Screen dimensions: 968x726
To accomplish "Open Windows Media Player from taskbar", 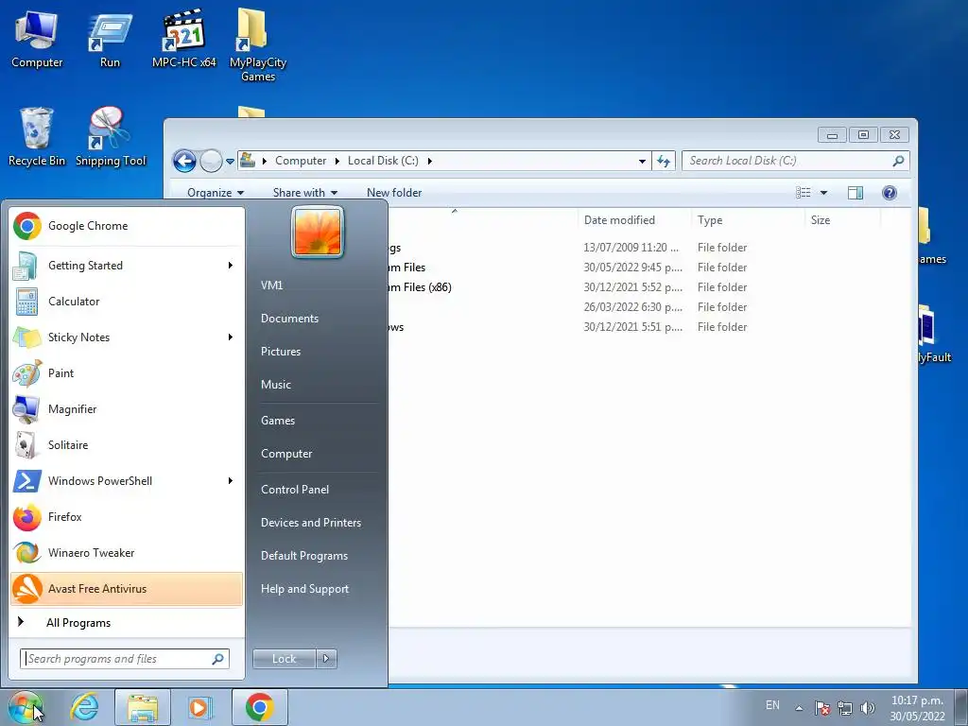I will point(199,707).
